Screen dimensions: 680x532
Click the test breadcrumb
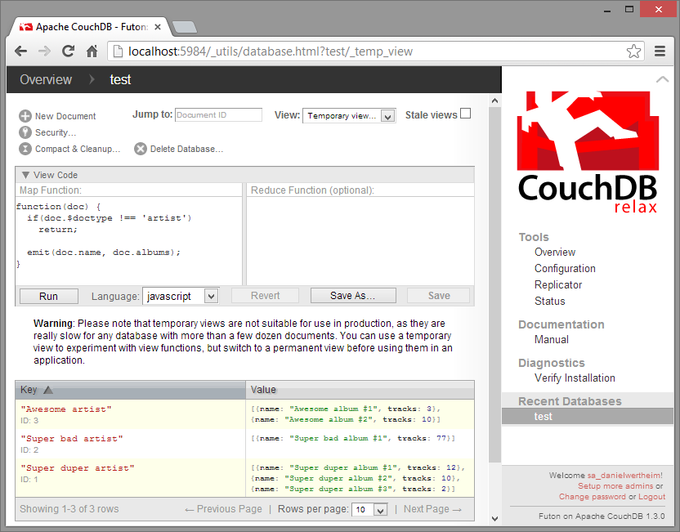click(x=120, y=80)
